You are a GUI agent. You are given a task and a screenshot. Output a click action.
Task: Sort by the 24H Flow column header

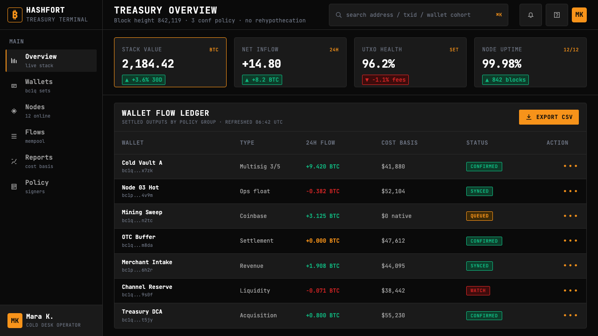coord(320,143)
